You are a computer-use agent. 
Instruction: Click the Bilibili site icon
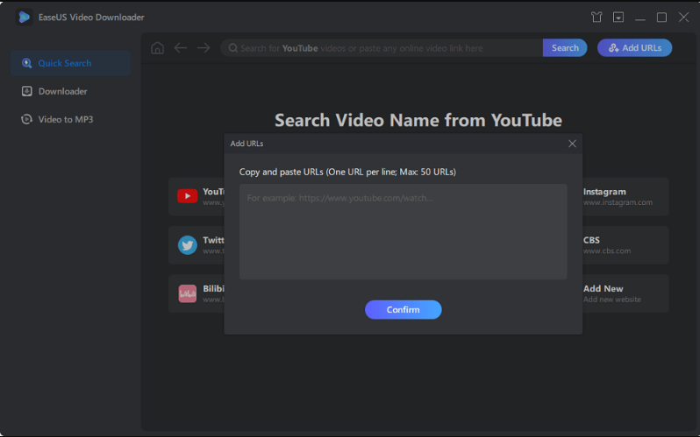coord(187,293)
